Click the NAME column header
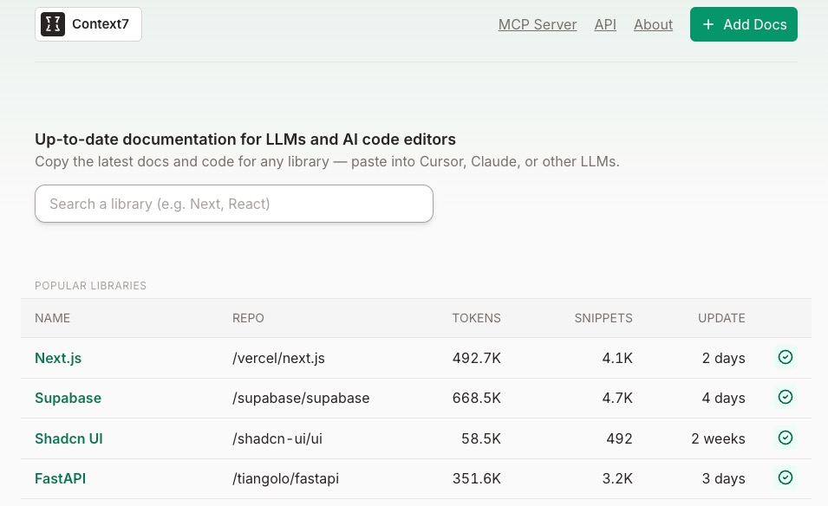The width and height of the screenshot is (828, 506). (52, 318)
